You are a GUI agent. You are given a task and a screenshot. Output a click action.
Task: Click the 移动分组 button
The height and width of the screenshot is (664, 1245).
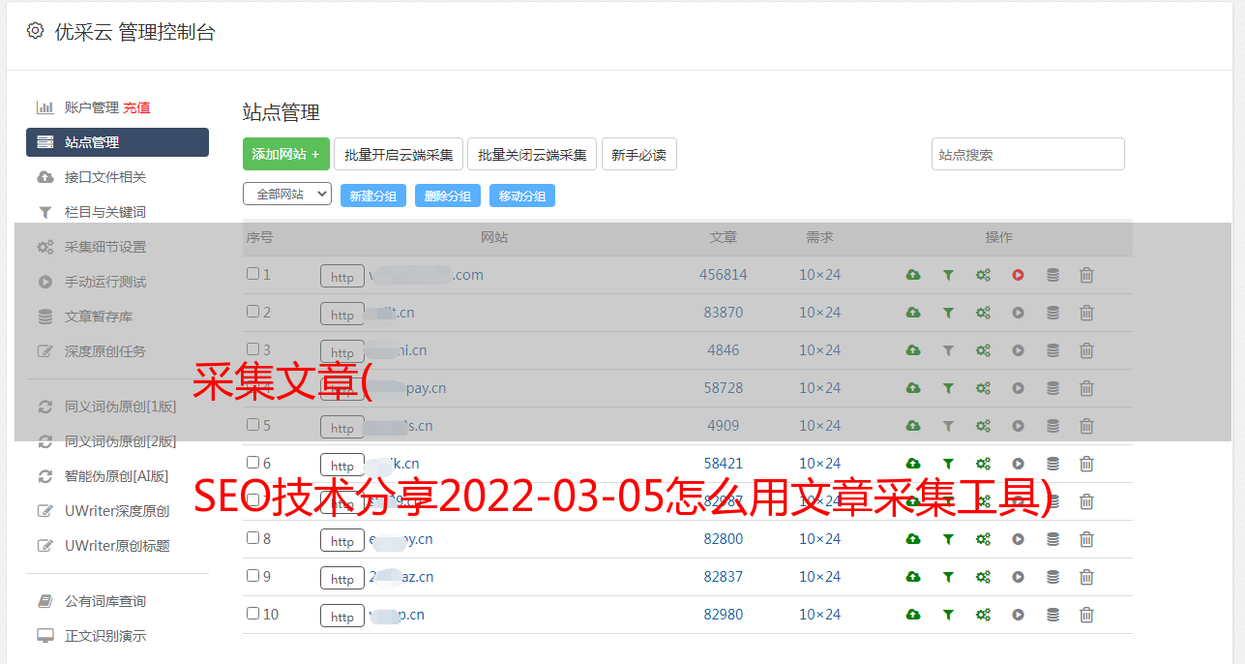[522, 196]
